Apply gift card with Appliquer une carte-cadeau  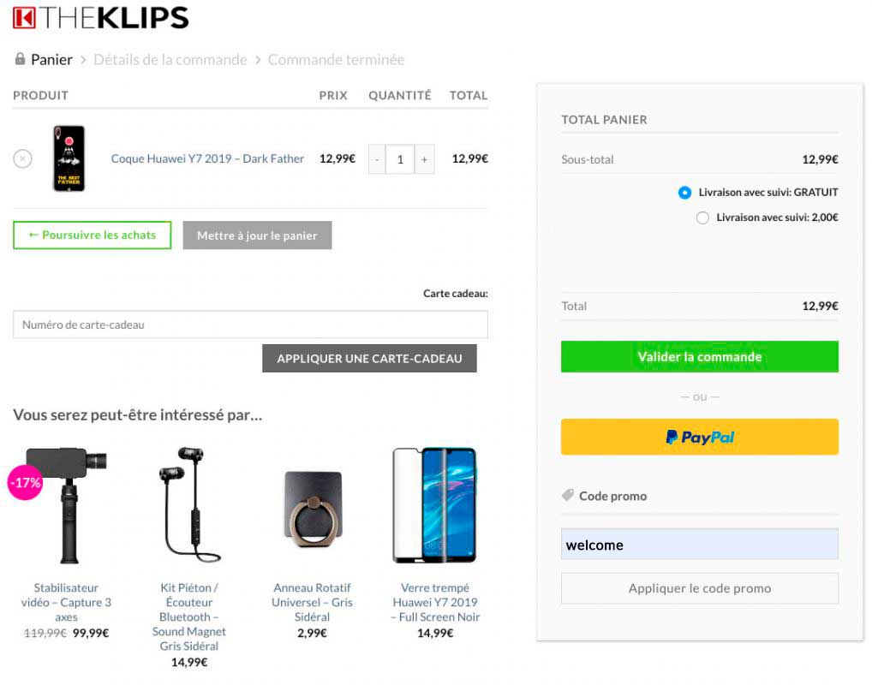tap(369, 359)
